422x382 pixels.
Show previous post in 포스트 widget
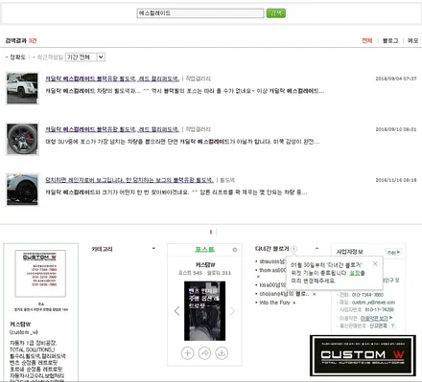click(x=176, y=311)
